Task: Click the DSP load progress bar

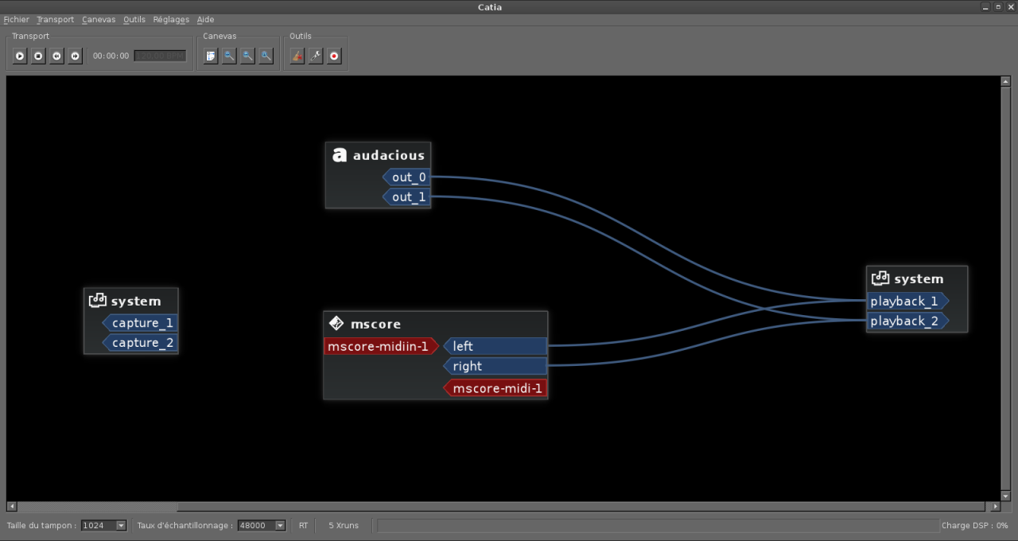Action: coord(658,525)
